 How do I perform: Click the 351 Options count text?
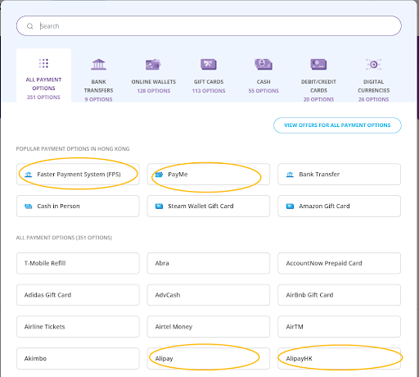tap(43, 98)
